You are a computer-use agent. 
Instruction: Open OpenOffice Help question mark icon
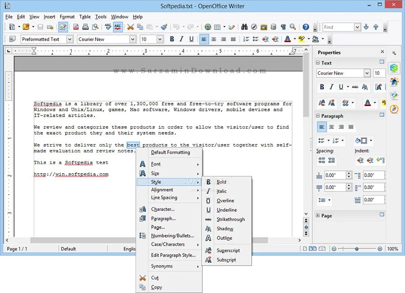[x=306, y=27]
